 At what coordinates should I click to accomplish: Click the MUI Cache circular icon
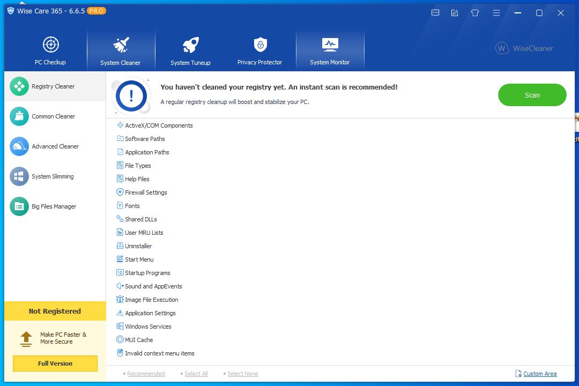coord(120,339)
